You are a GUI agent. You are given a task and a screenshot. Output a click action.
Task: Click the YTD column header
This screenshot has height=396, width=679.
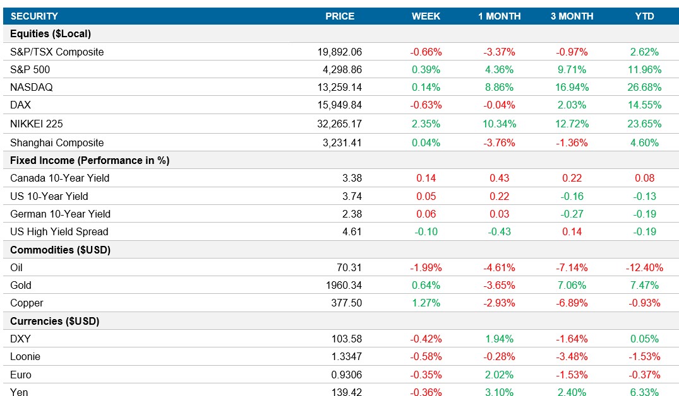click(644, 16)
